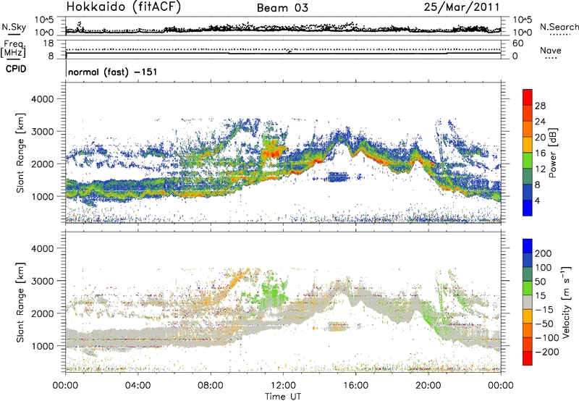This screenshot has width=579, height=401.
Task: Click the '200' label on Velocity colorbar
Action: [544, 253]
